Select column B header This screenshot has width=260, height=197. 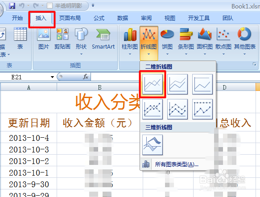coord(99,87)
